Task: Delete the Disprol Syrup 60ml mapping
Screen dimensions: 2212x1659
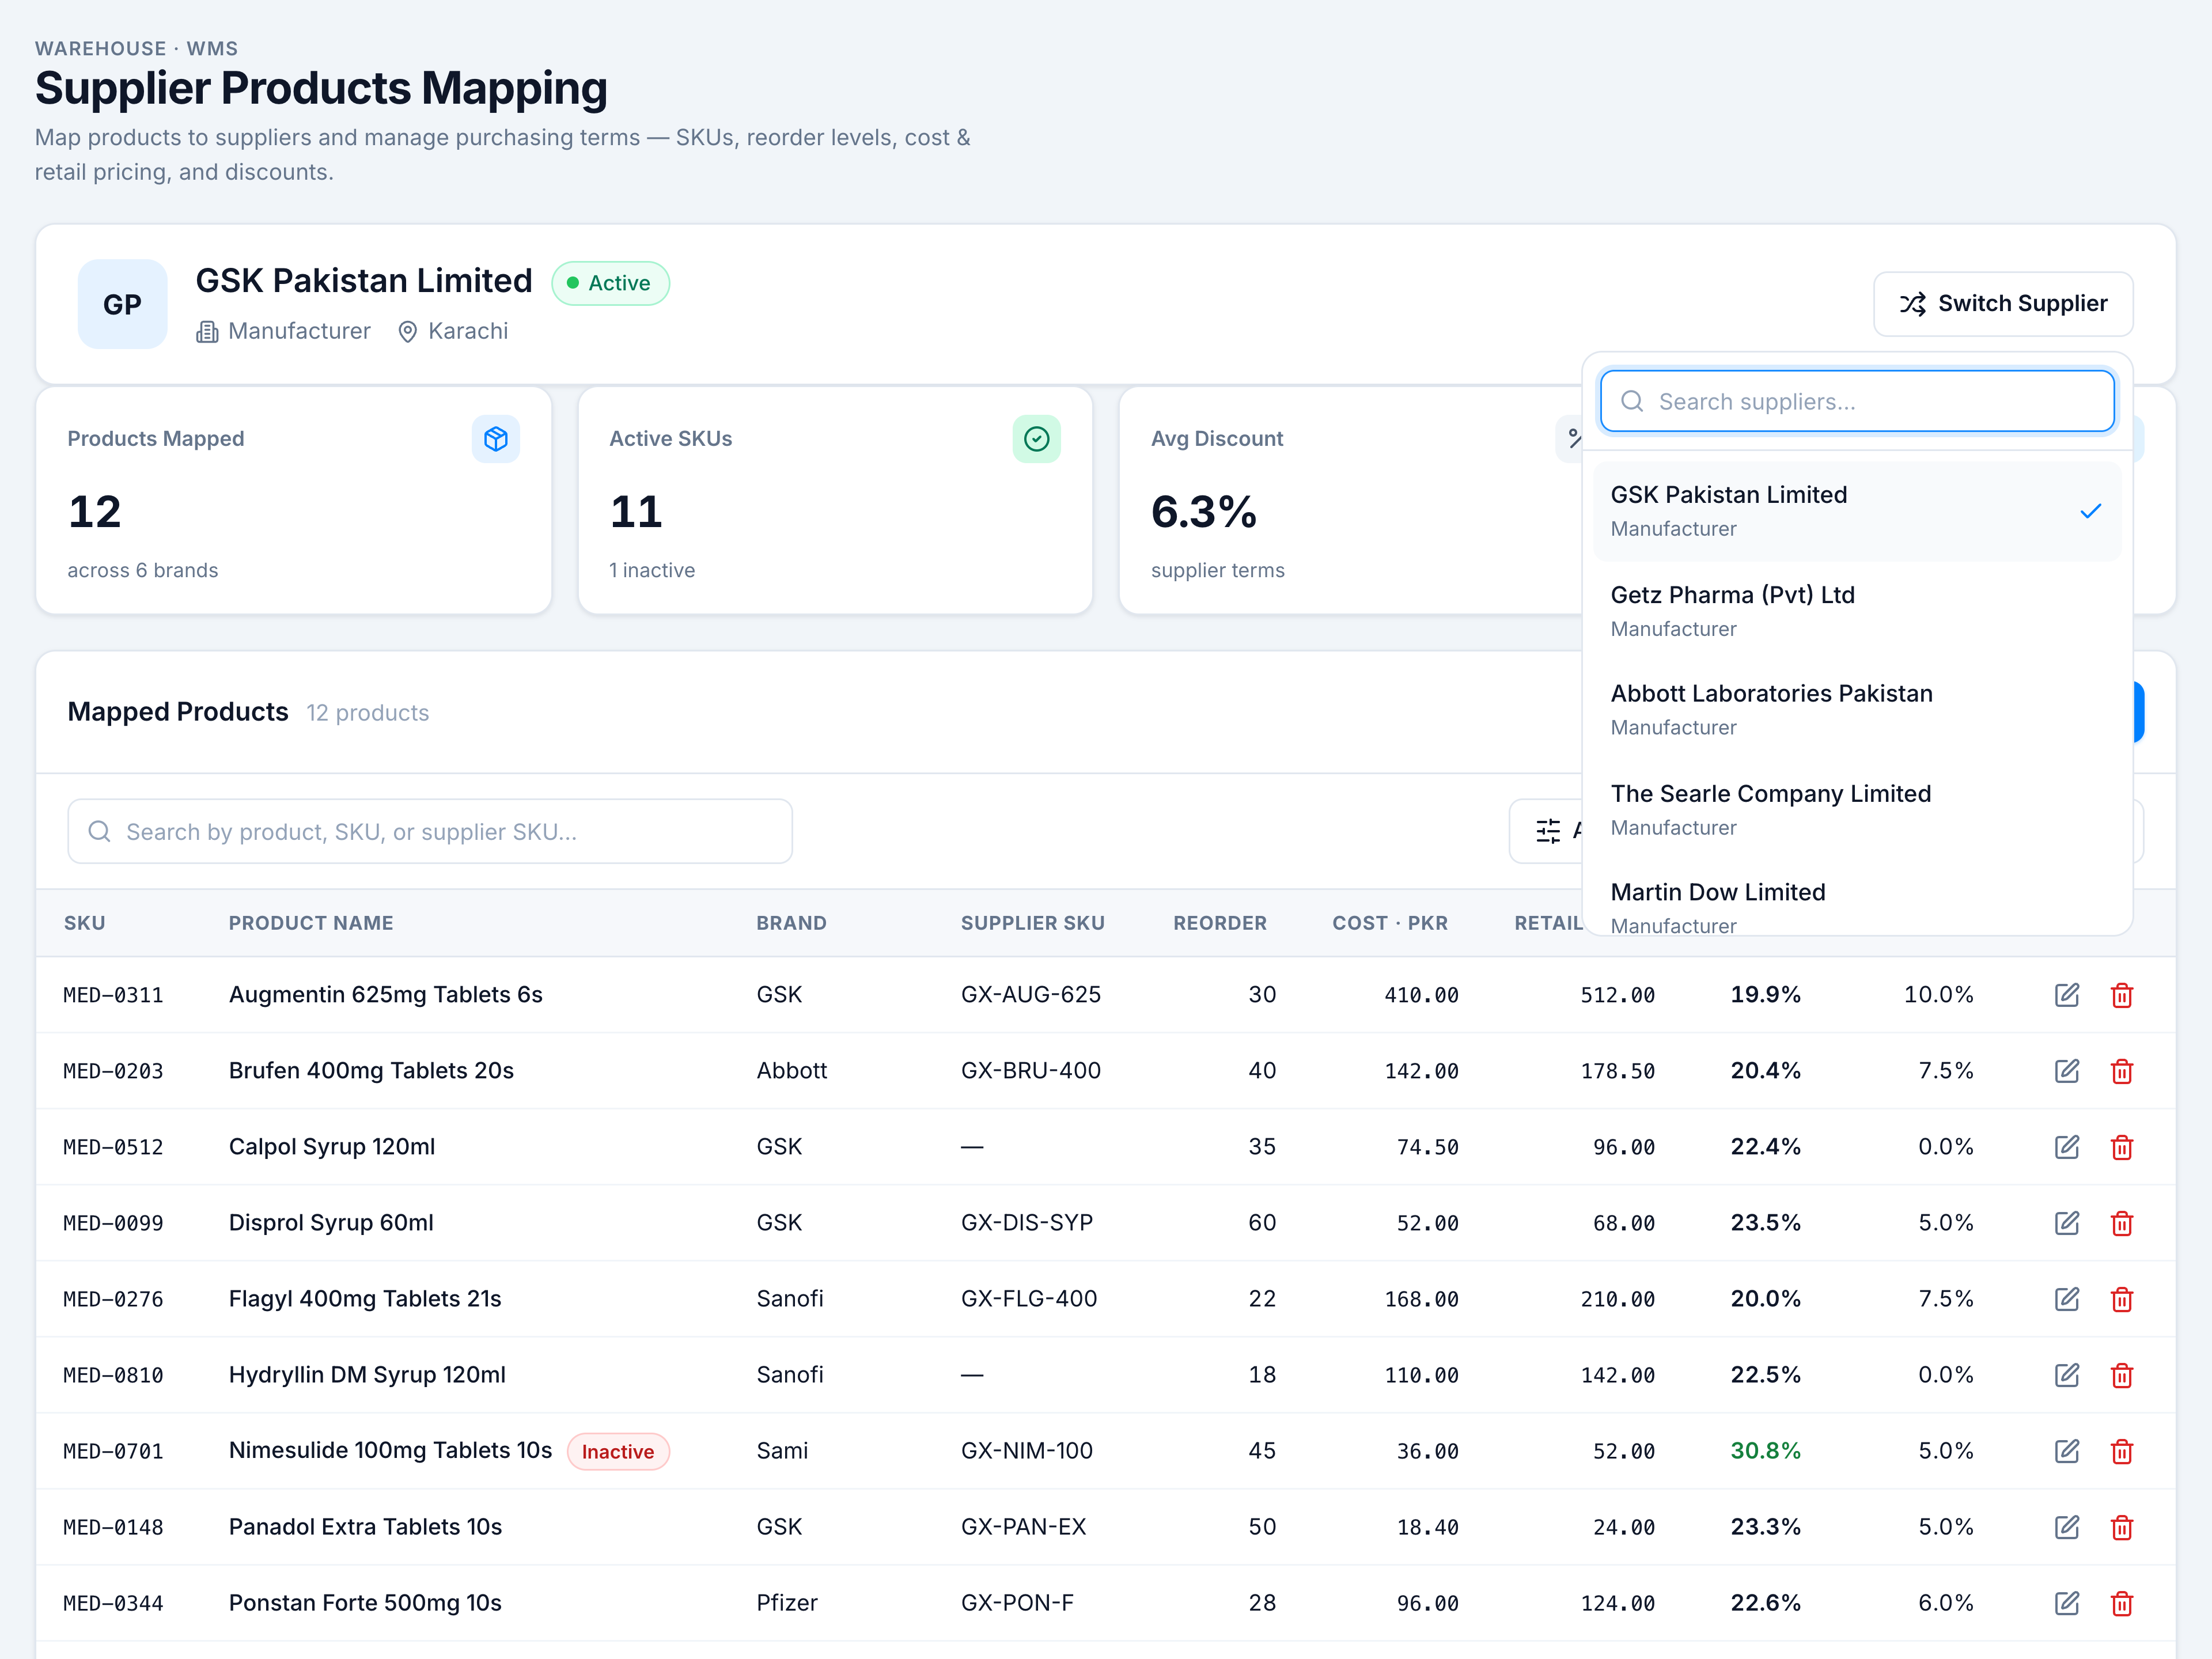Action: point(2122,1223)
